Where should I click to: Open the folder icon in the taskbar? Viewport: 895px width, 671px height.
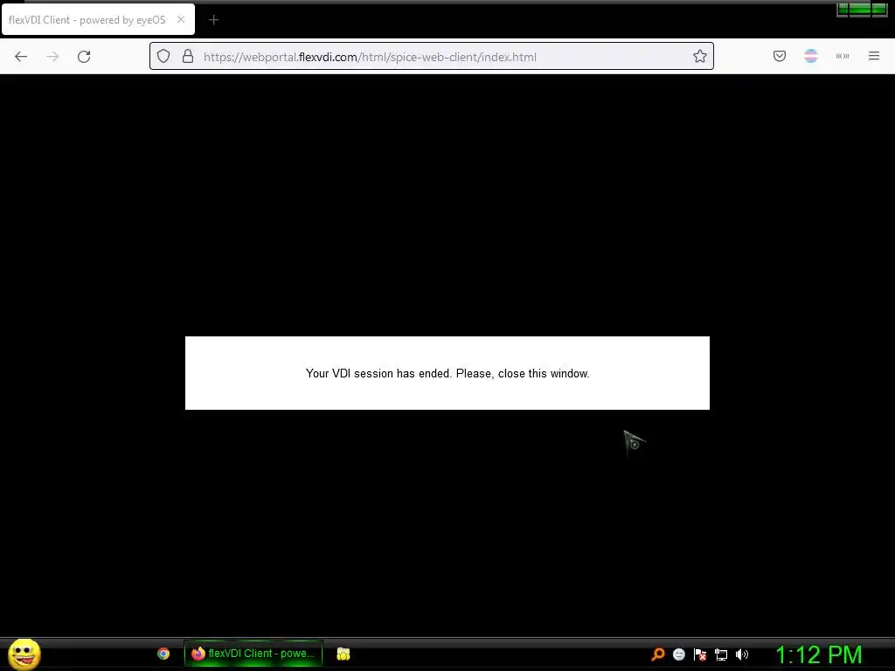(x=343, y=654)
